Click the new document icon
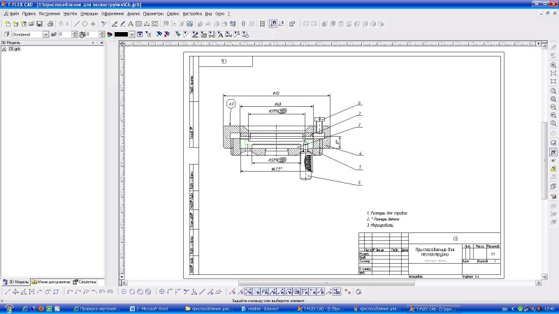The width and height of the screenshot is (559, 314). coord(8,24)
